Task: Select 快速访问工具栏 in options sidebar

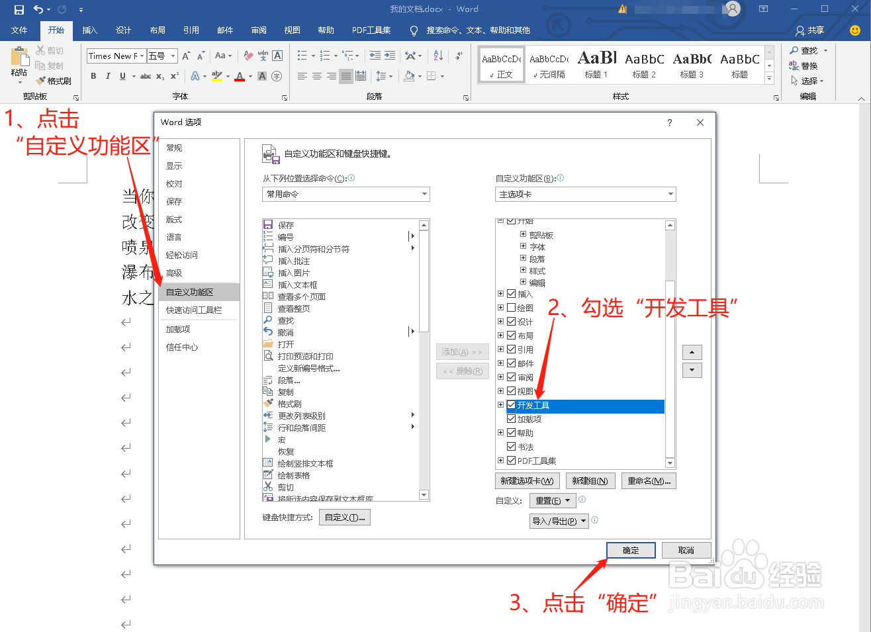Action: coord(199,310)
